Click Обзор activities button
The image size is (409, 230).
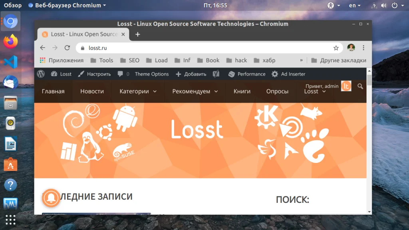(12, 5)
